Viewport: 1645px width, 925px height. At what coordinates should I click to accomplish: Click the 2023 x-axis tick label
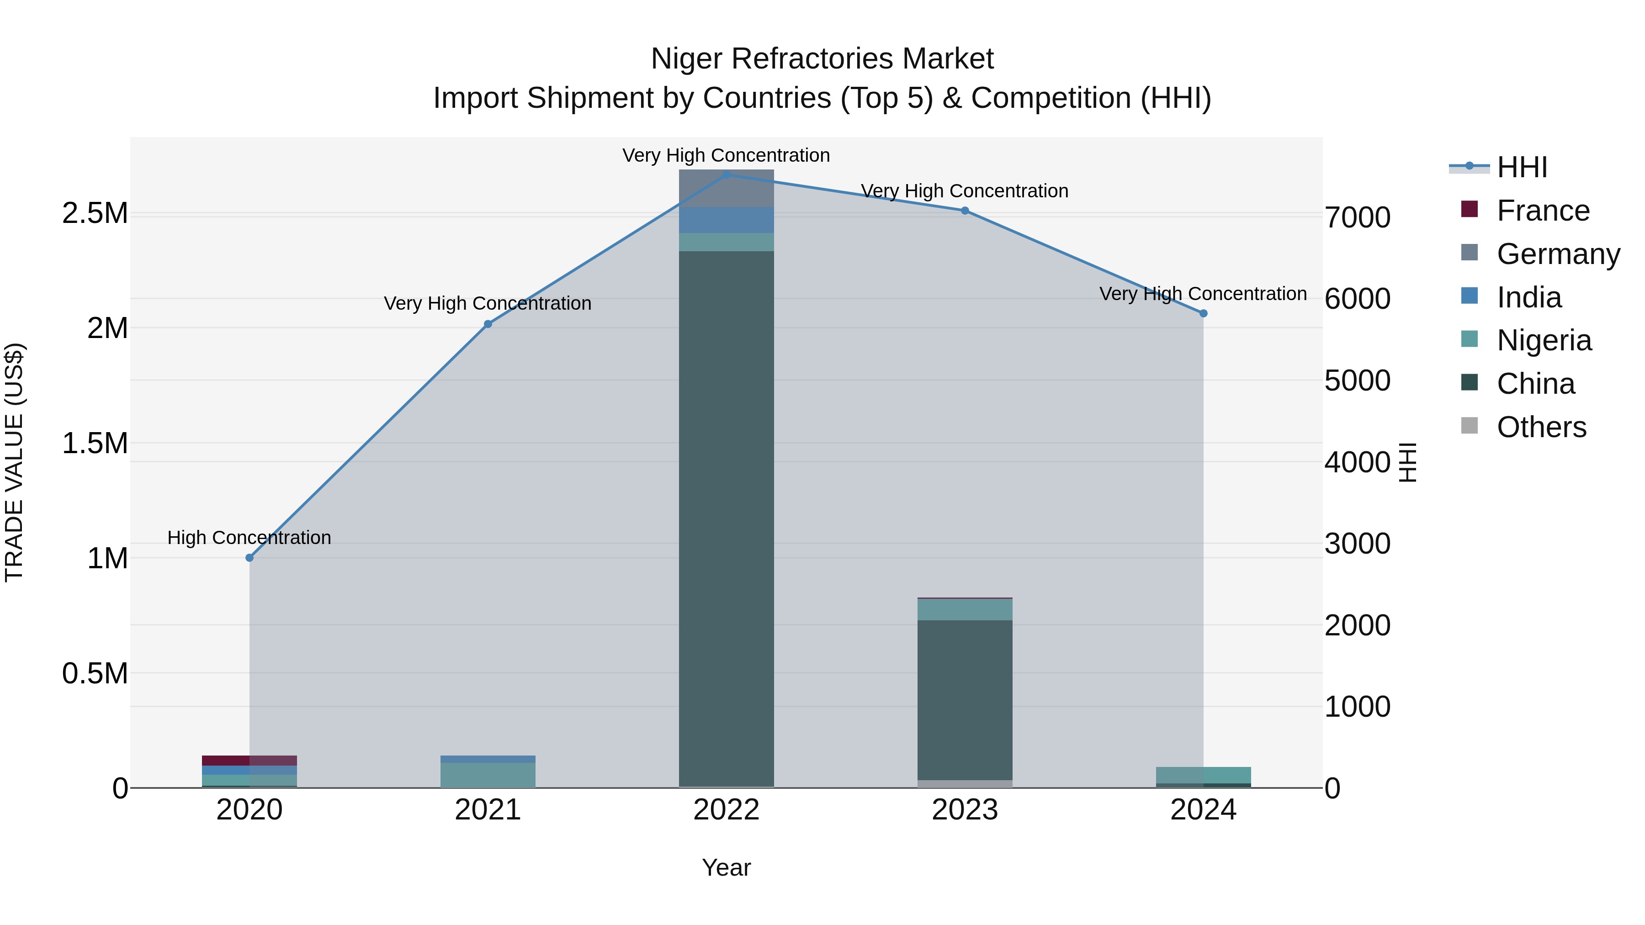pos(965,810)
